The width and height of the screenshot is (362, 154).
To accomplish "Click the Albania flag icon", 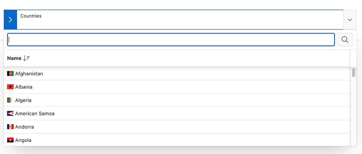I will [10, 87].
